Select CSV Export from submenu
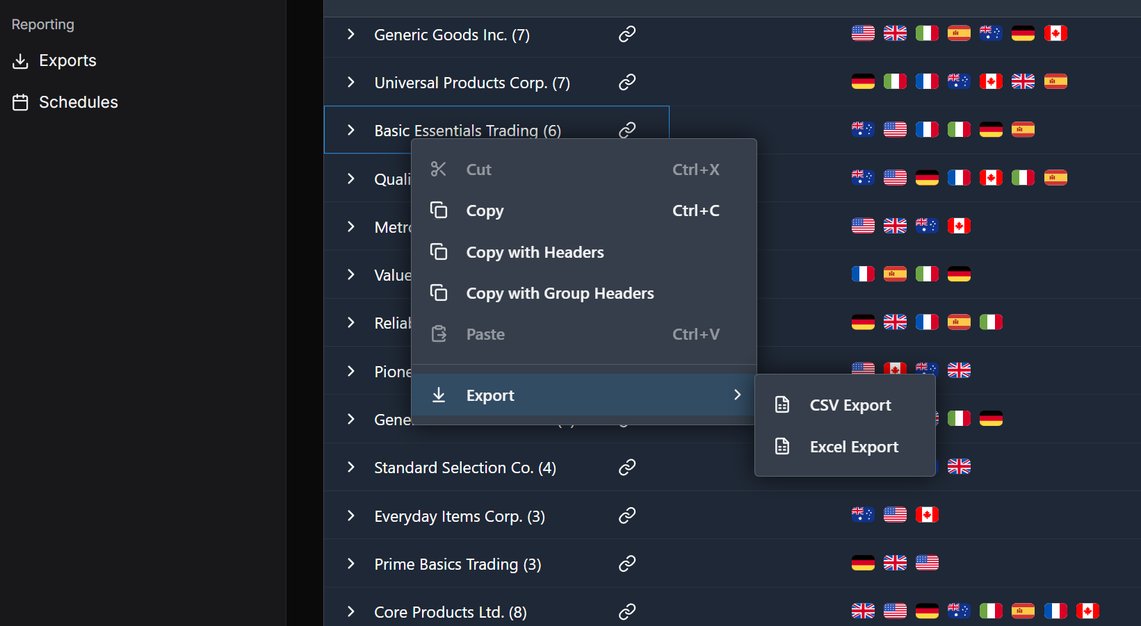 (850, 405)
